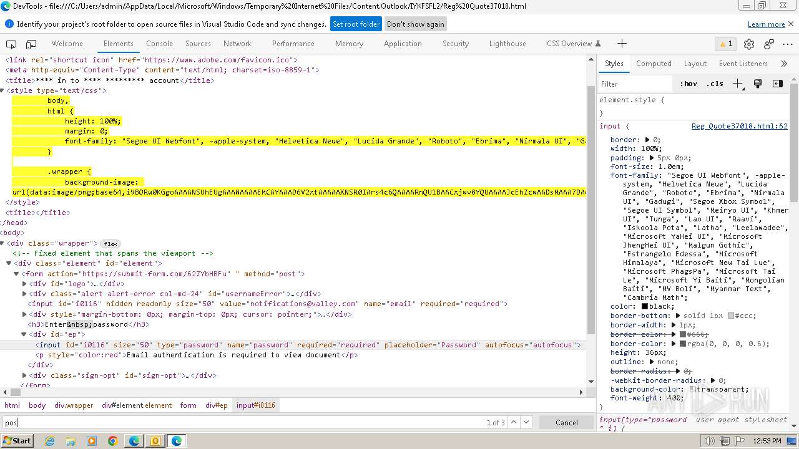Open the #ccc border-bottom color swatch
This screenshot has width=799, height=449.
pyautogui.click(x=731, y=316)
